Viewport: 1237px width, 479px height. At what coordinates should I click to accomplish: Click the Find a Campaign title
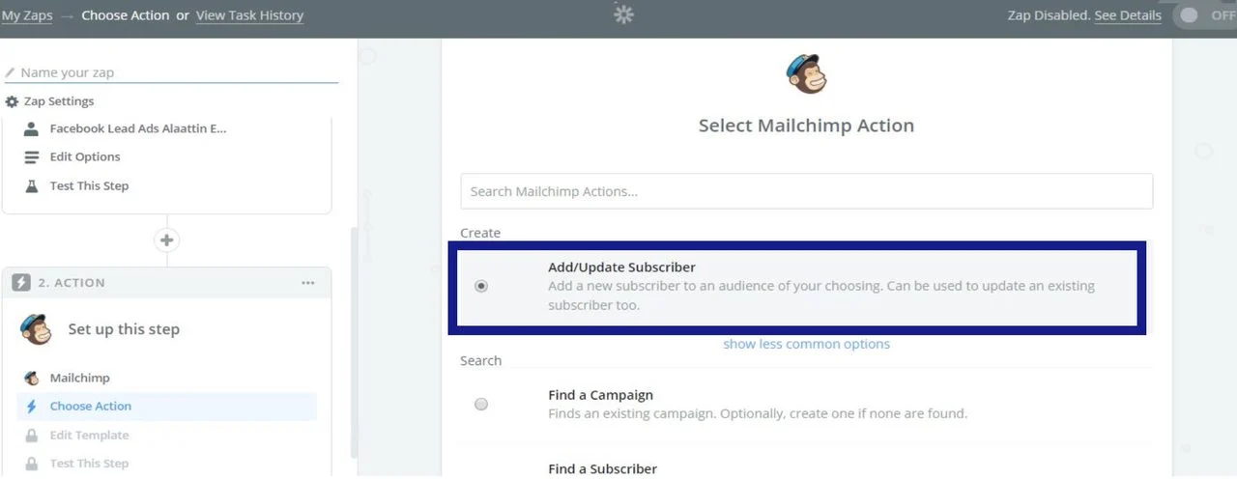coord(600,395)
